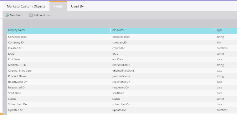This screenshot has width=237, height=115.
Task: Select the Requested On display name
Action: pos(17,87)
